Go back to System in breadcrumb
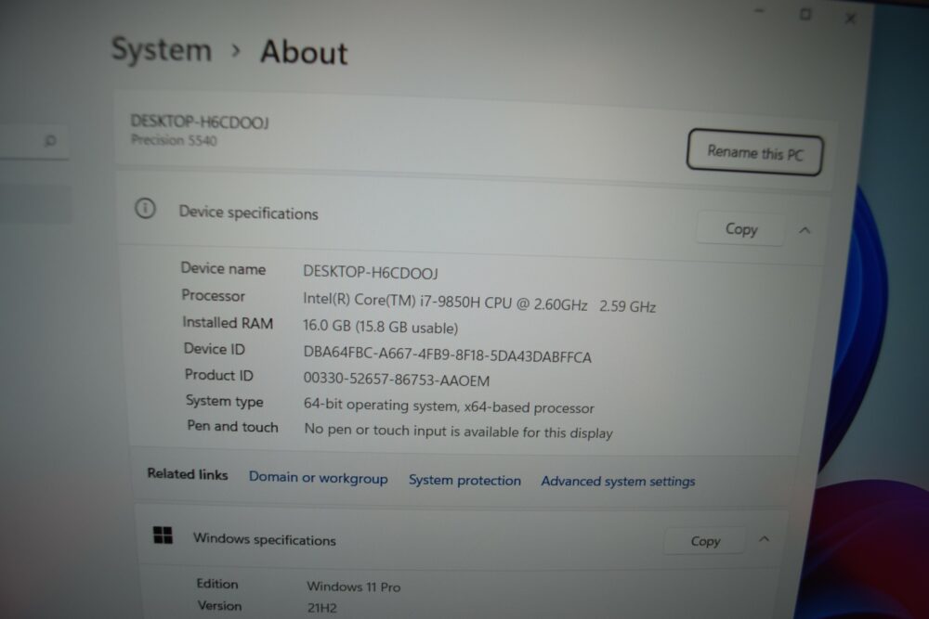This screenshot has height=619, width=929. click(162, 50)
